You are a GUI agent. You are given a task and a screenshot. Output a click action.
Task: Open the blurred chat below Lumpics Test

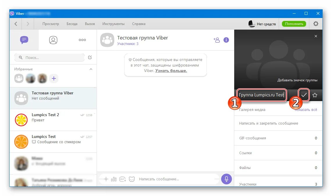53,163
